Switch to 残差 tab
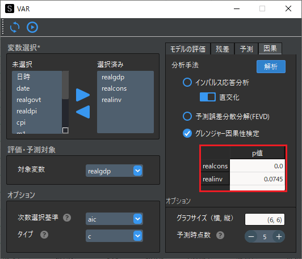 223,49
